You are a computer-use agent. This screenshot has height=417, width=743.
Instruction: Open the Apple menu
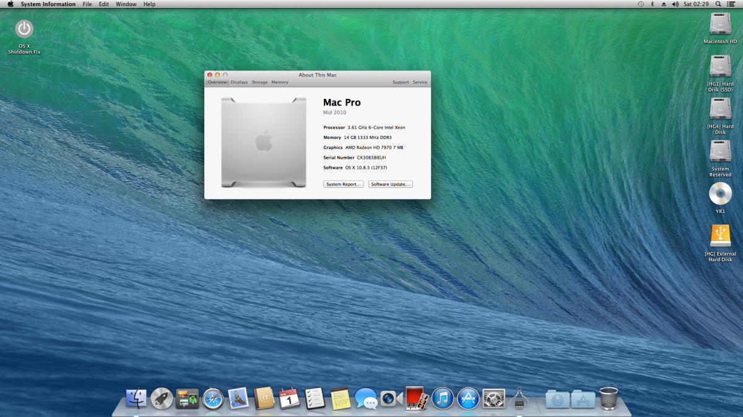10,4
